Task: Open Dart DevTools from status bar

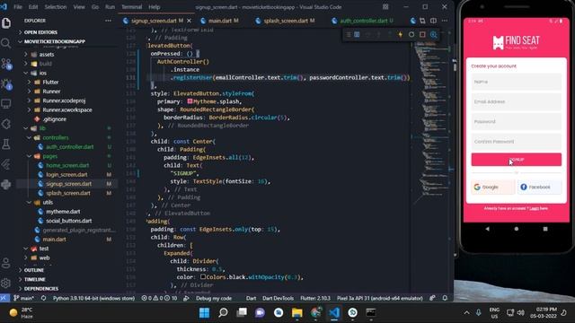Action: point(278,298)
